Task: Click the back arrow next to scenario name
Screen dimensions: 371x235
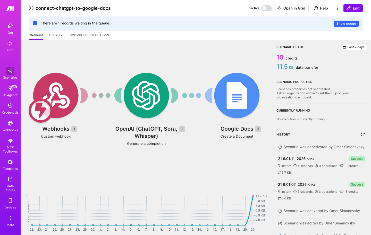Action: 31,8
